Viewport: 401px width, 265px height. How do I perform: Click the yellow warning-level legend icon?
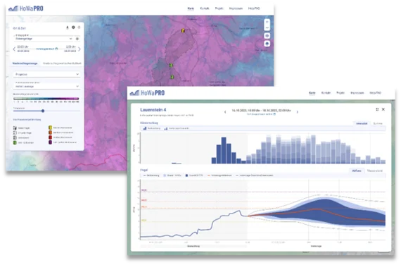click(x=51, y=128)
